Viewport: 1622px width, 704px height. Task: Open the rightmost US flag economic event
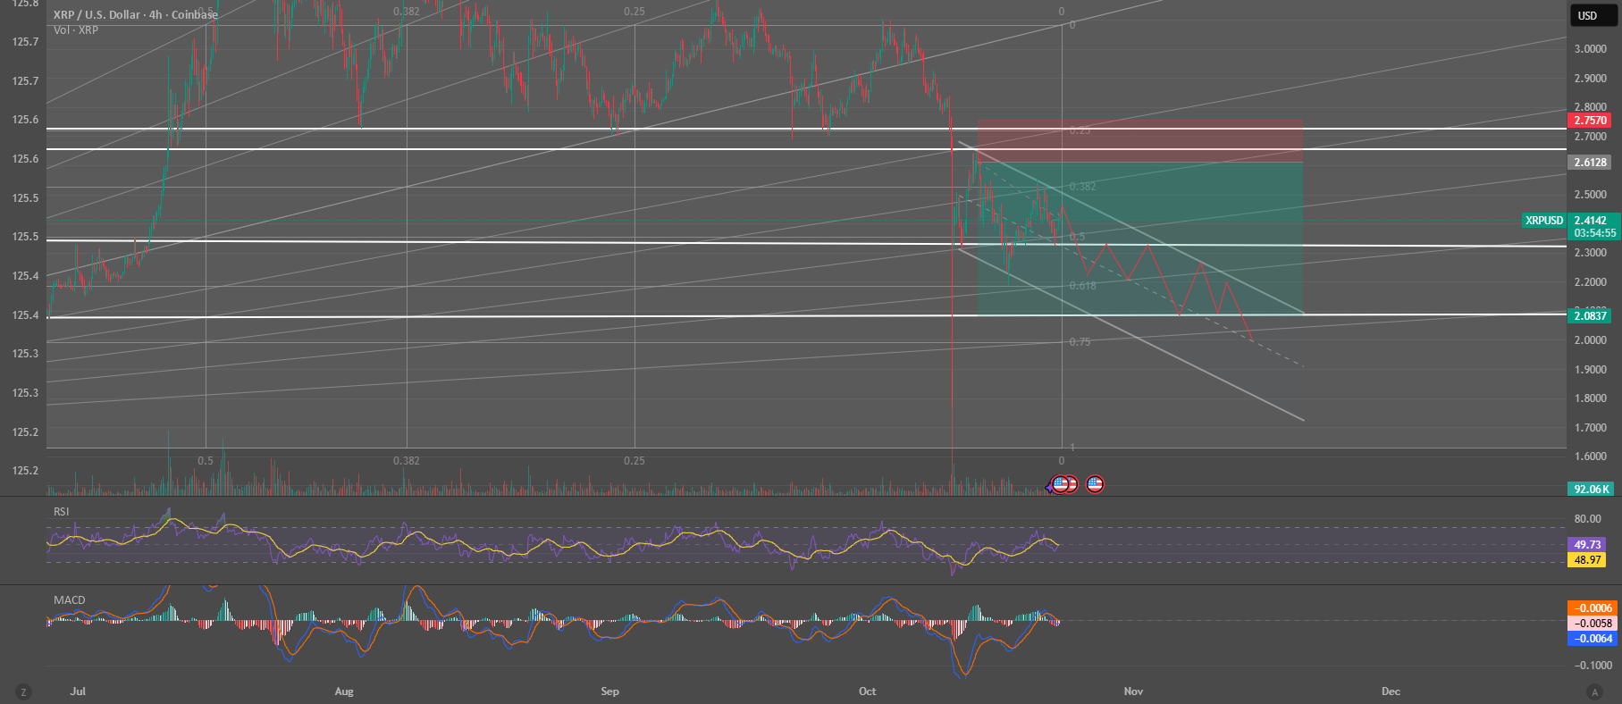(1095, 484)
